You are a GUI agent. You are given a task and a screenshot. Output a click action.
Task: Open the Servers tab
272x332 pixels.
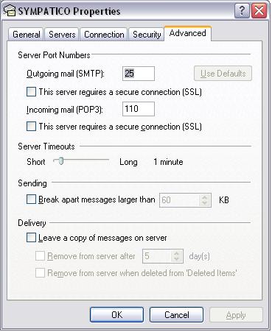[62, 34]
